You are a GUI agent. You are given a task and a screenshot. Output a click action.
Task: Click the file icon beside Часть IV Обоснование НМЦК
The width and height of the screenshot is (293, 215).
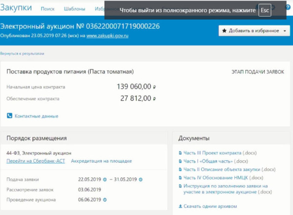click(x=181, y=177)
